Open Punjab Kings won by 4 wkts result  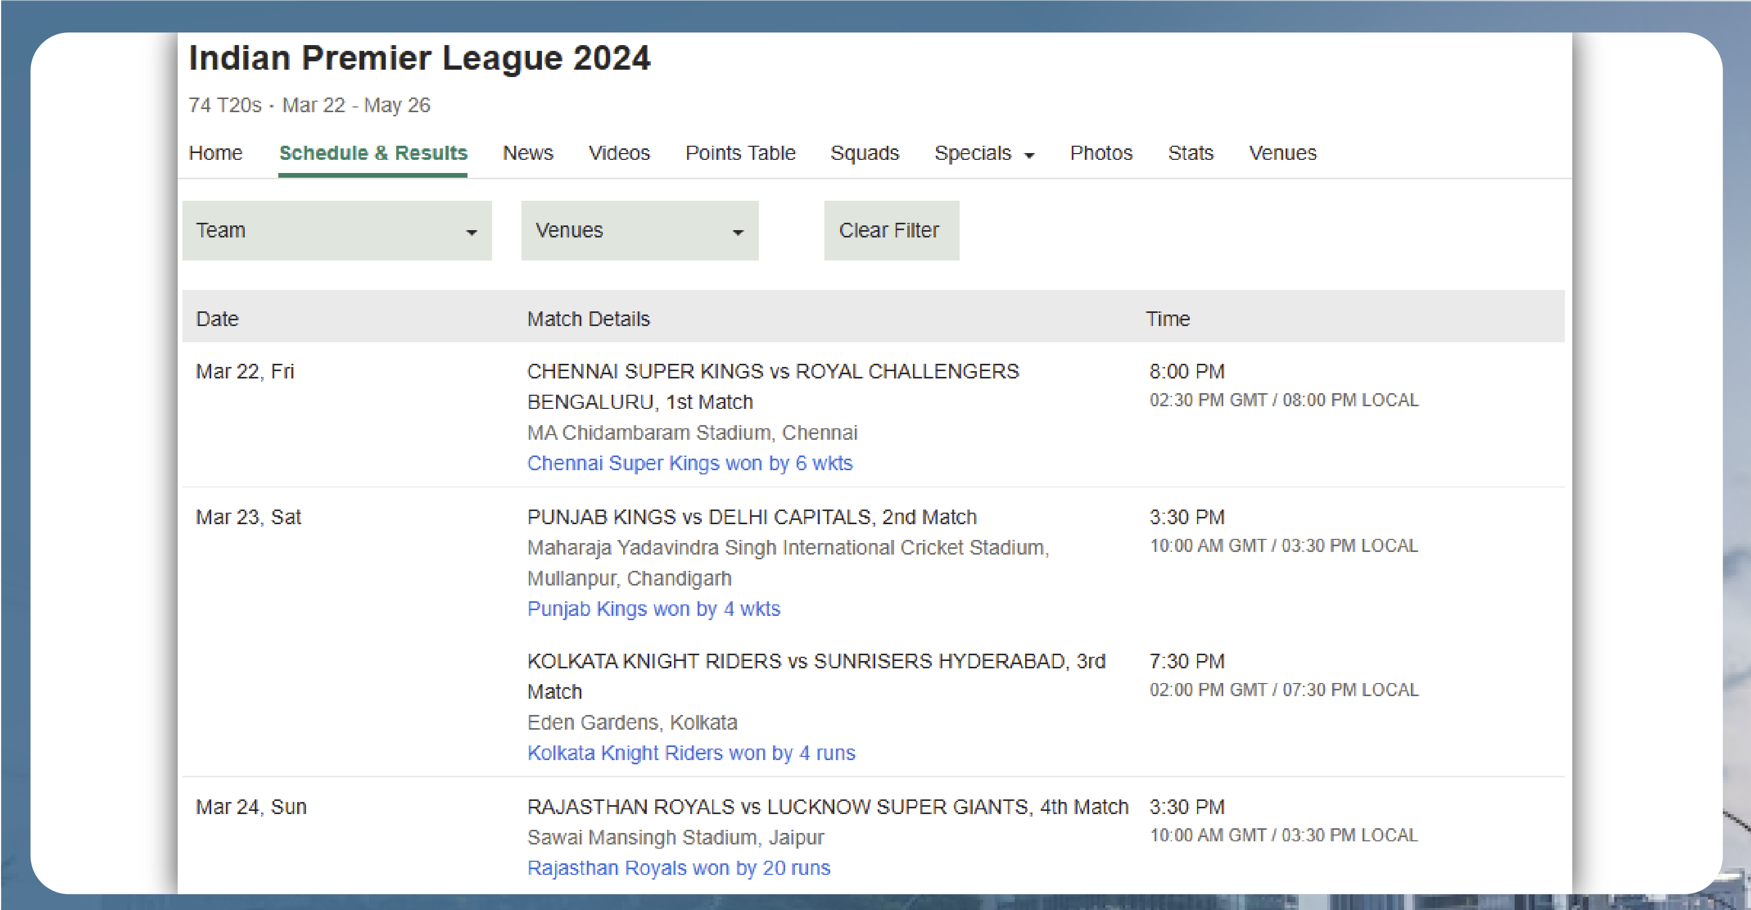click(x=653, y=608)
